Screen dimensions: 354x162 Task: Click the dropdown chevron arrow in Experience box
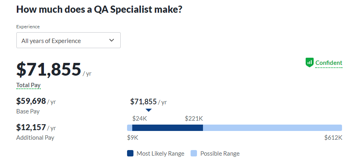[x=111, y=40]
